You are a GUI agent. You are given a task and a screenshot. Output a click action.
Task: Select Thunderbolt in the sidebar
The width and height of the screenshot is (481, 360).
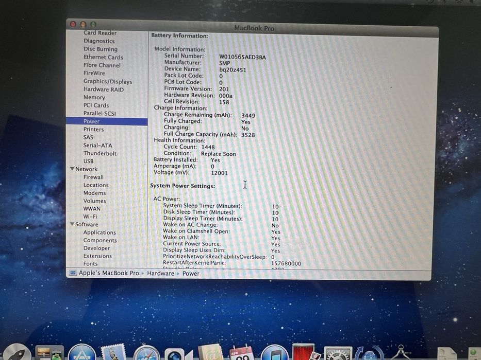coord(99,153)
